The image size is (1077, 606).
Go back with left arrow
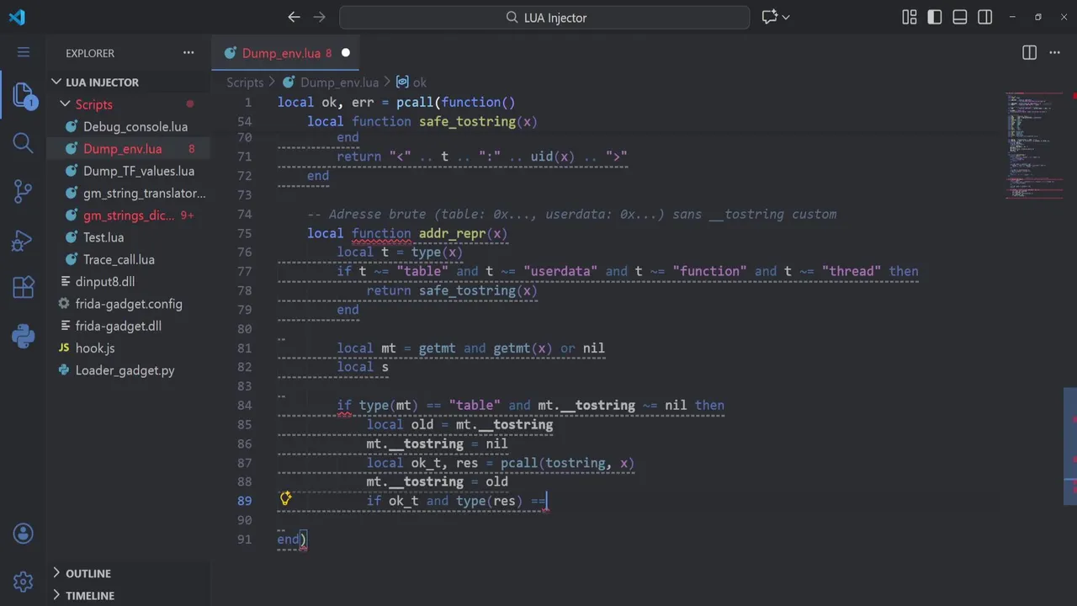[294, 17]
